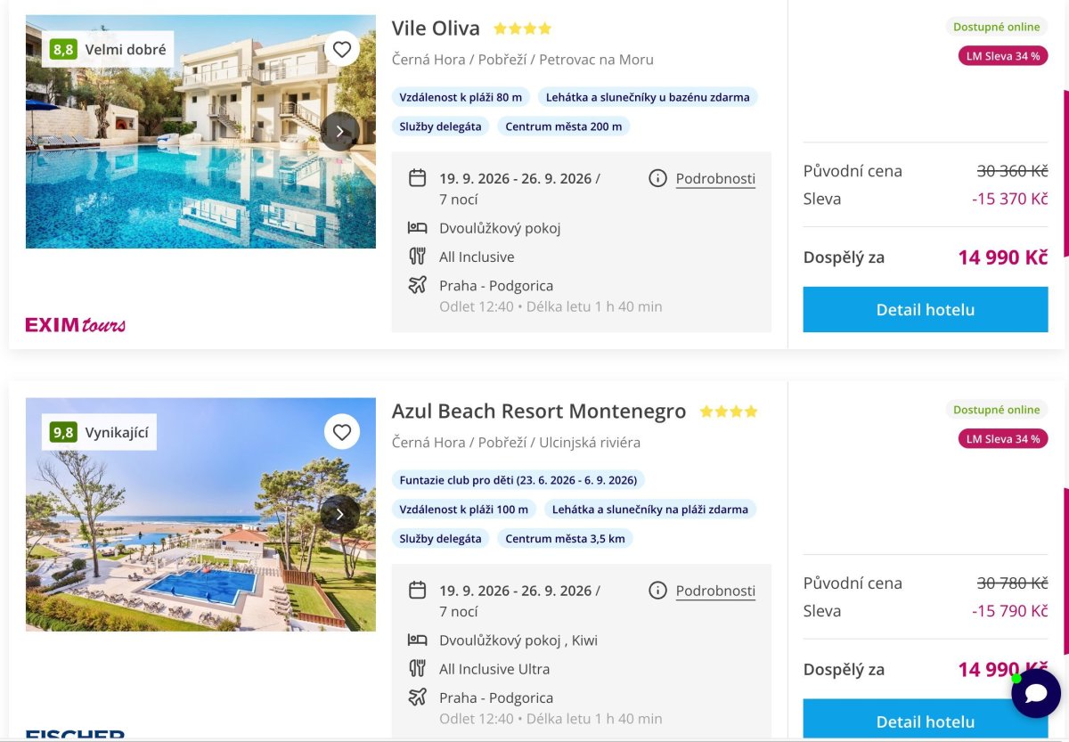Select the Funtazie club pro děti tag
Image resolution: width=1069 pixels, height=742 pixels.
click(x=518, y=480)
